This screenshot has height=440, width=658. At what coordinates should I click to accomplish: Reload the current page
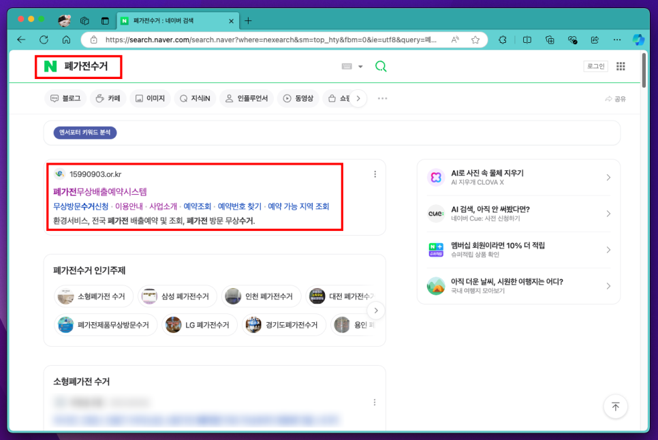pyautogui.click(x=44, y=40)
